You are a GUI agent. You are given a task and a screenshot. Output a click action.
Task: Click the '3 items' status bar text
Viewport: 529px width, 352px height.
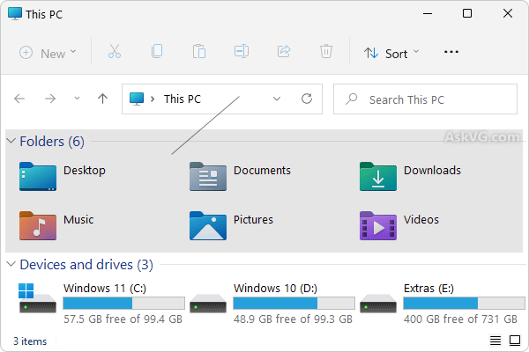tap(30, 341)
